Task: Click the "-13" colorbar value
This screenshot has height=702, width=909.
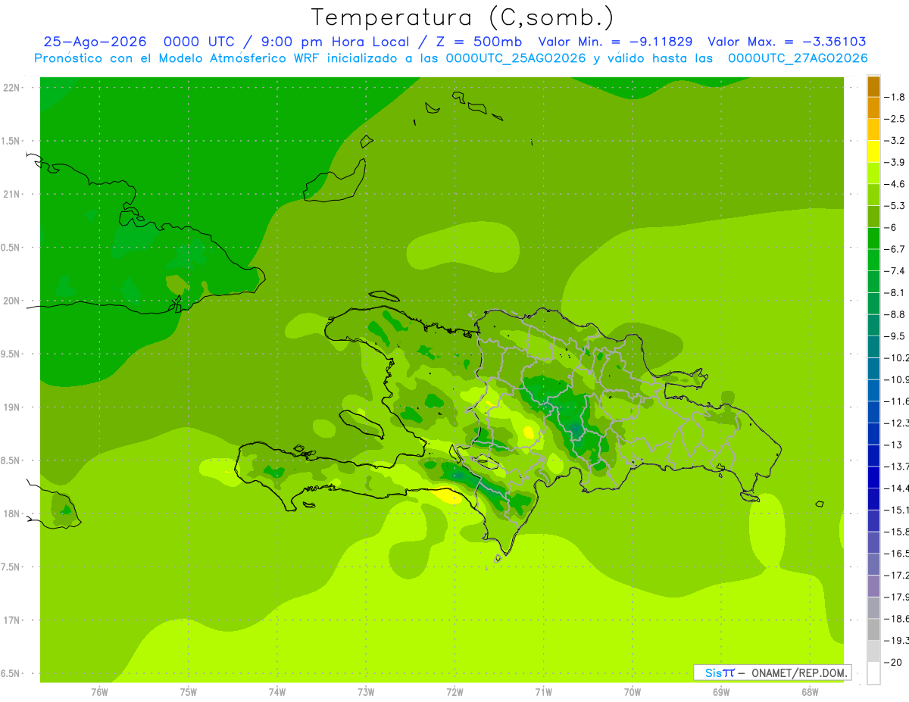Action: pos(892,445)
